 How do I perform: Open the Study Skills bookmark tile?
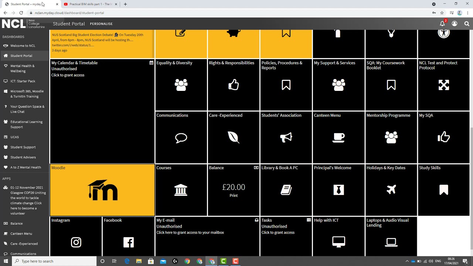[x=443, y=190]
